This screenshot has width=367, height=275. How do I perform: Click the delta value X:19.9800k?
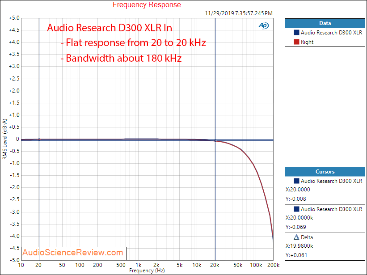tap(300, 246)
